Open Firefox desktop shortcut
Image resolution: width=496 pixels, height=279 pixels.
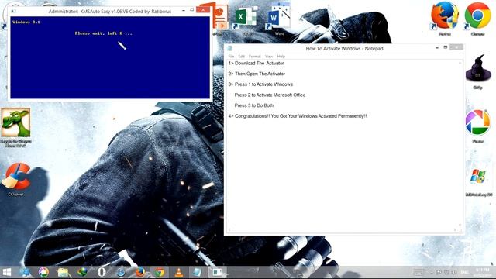(444, 19)
